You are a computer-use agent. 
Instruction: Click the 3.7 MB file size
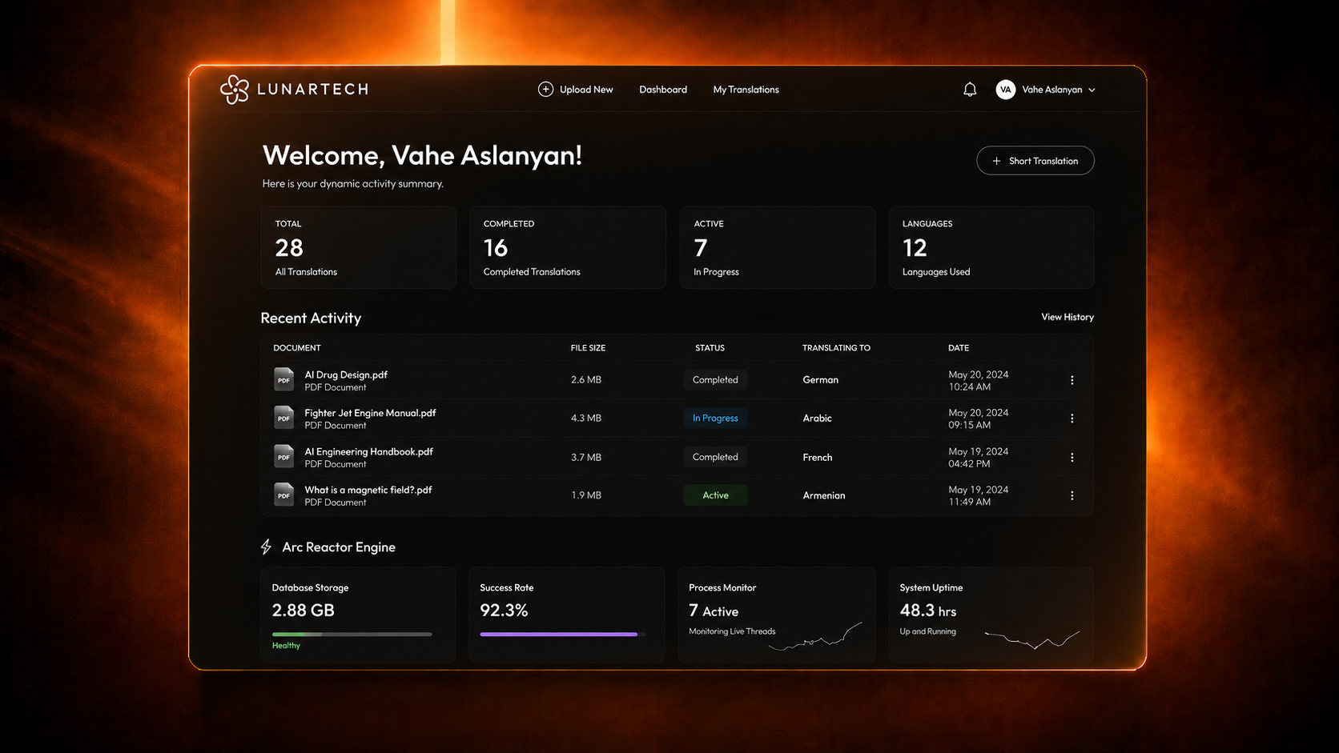586,458
